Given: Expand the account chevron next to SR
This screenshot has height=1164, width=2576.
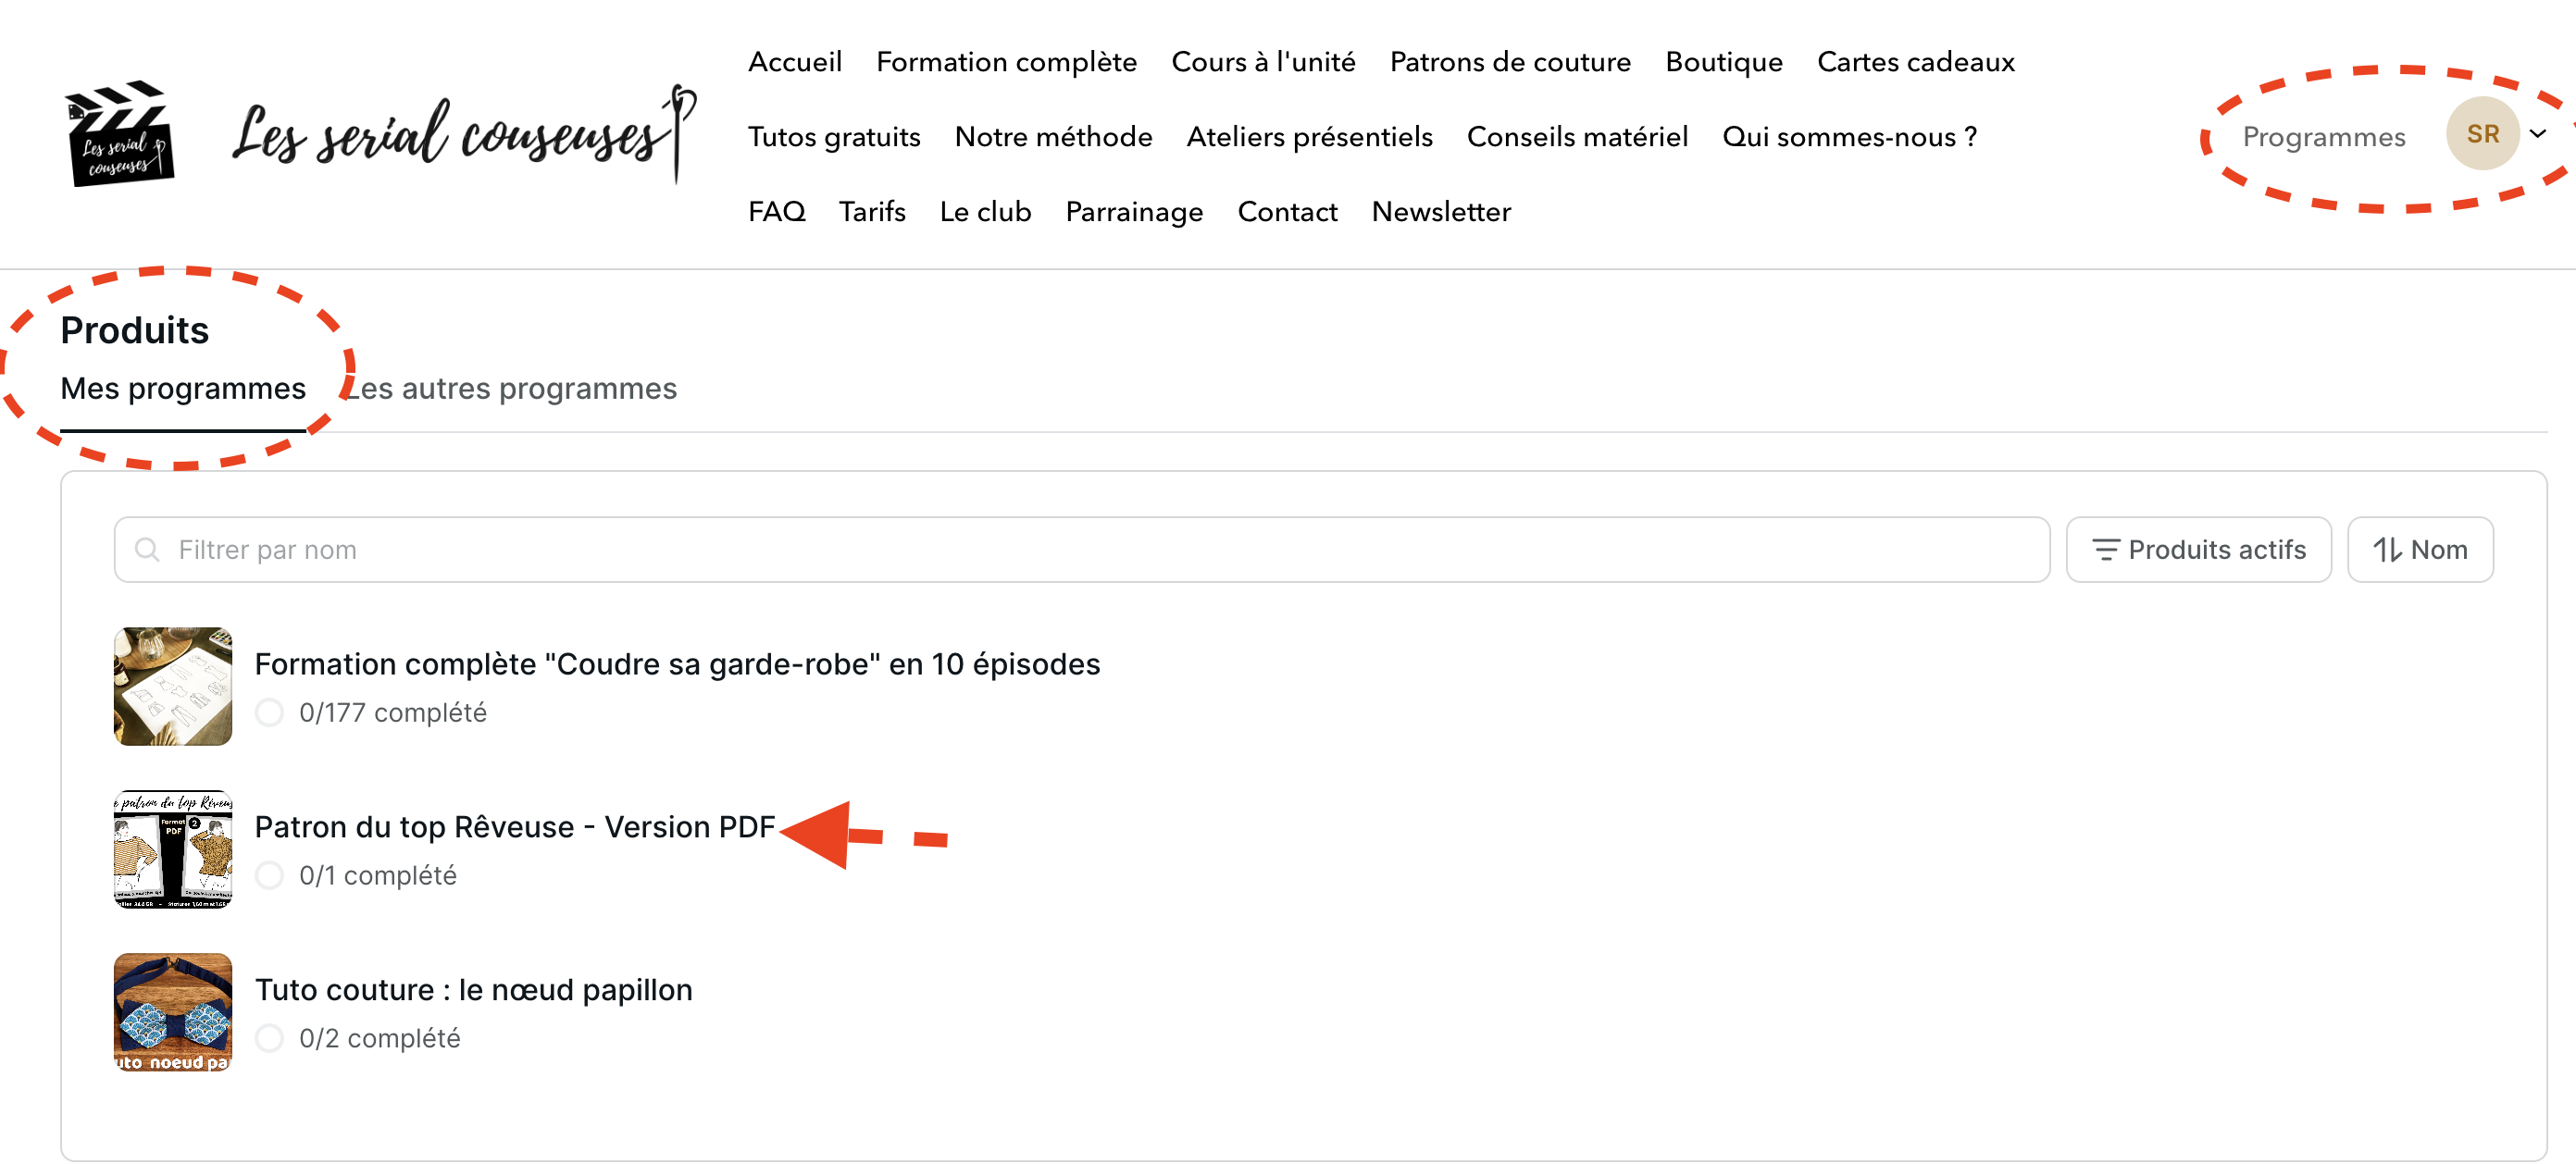Looking at the screenshot, I should coord(2538,133).
